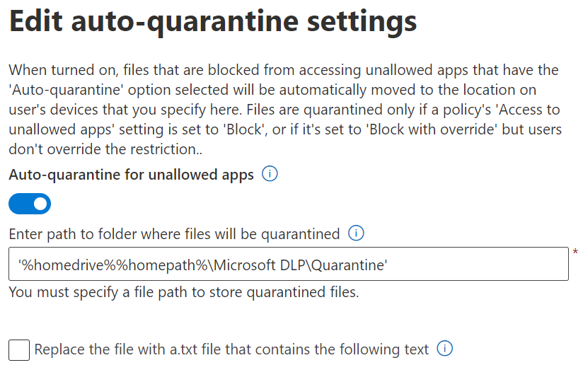Click into the quarantine folder path field
583x365 pixels.
click(289, 264)
